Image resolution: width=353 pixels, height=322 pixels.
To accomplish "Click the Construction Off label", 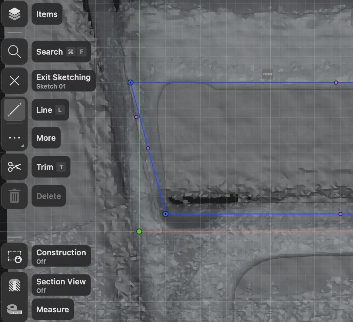I will click(x=61, y=256).
